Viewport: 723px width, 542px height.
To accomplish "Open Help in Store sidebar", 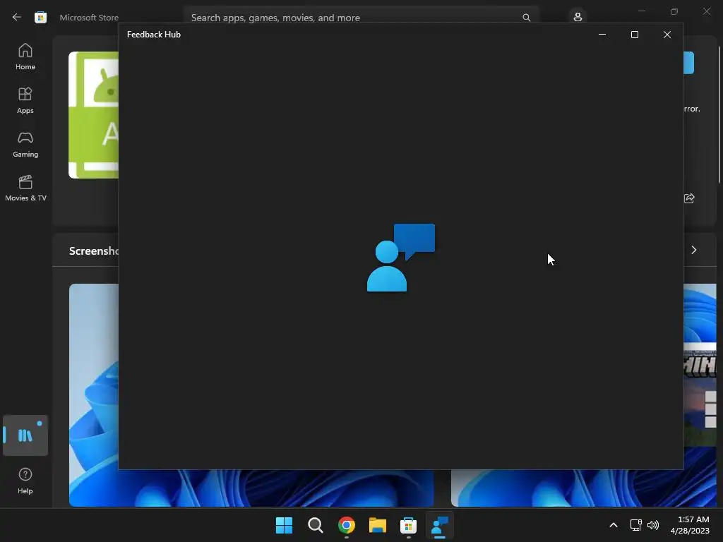I will pos(25,481).
